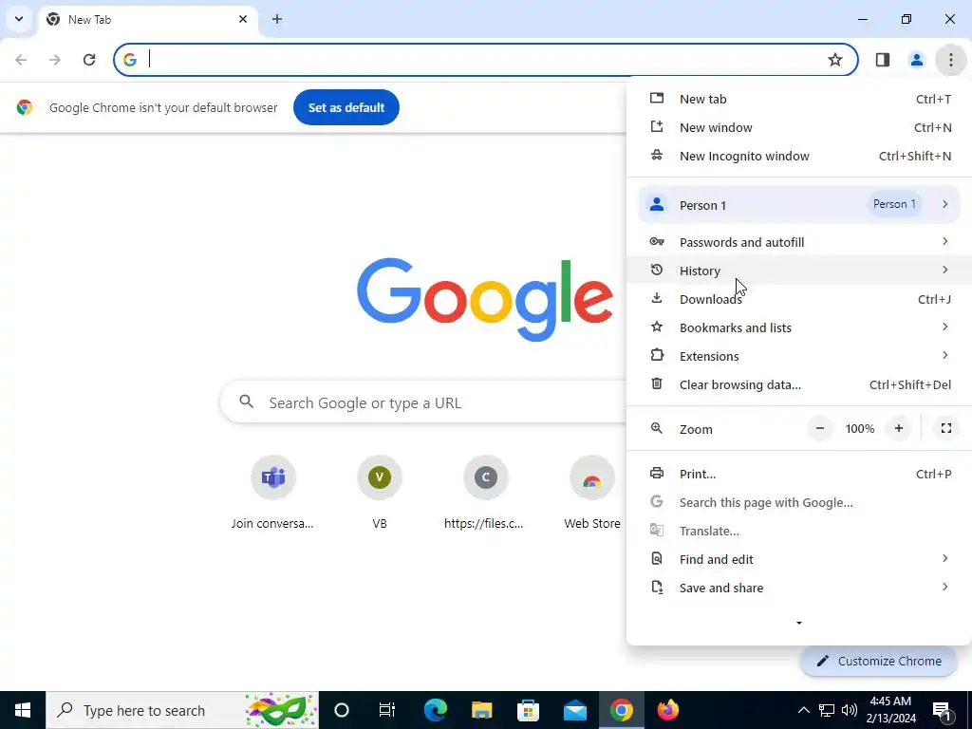Expand the History submenu
Screen dimensions: 972x729
pyautogui.click(x=799, y=271)
